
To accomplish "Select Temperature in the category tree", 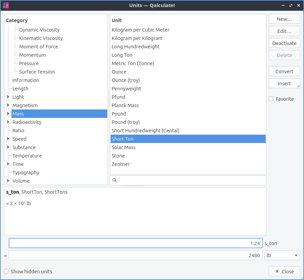I will click(x=27, y=156).
